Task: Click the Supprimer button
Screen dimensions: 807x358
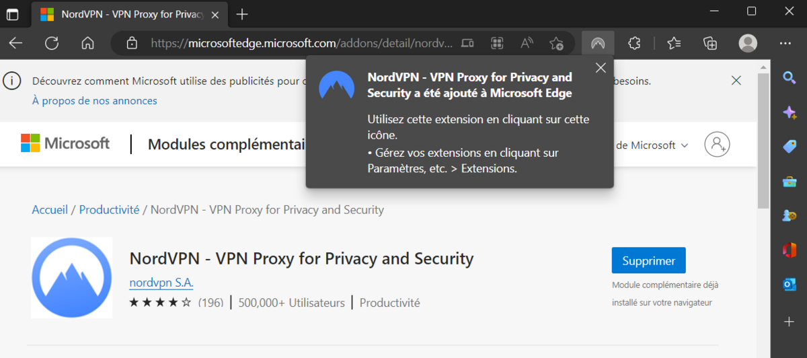Action: [648, 260]
